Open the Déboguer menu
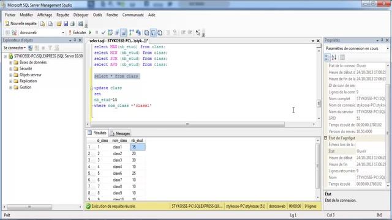The height and width of the screenshot is (220, 392). click(x=81, y=15)
